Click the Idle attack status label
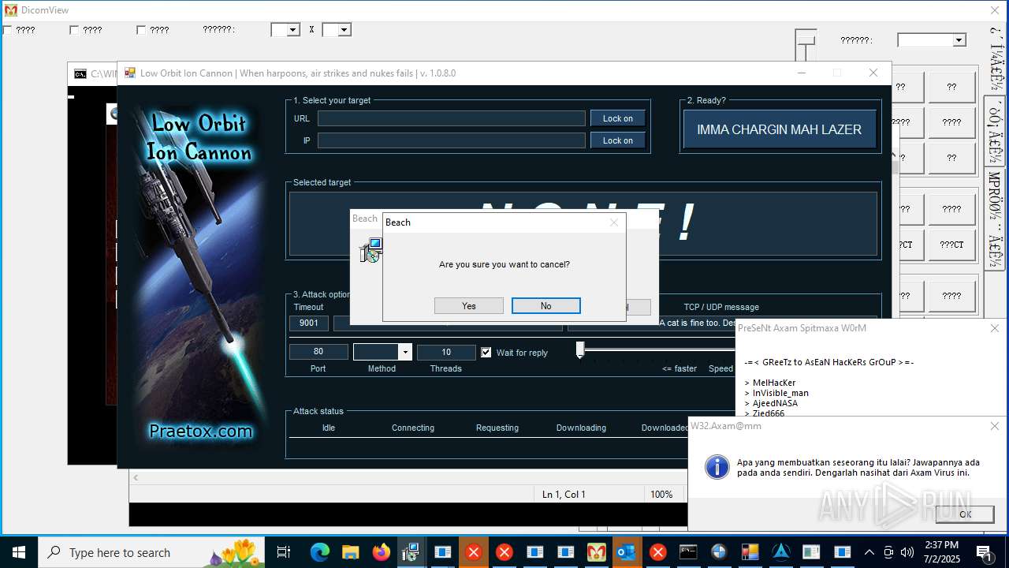Screen dimensions: 1009x568 (329, 428)
